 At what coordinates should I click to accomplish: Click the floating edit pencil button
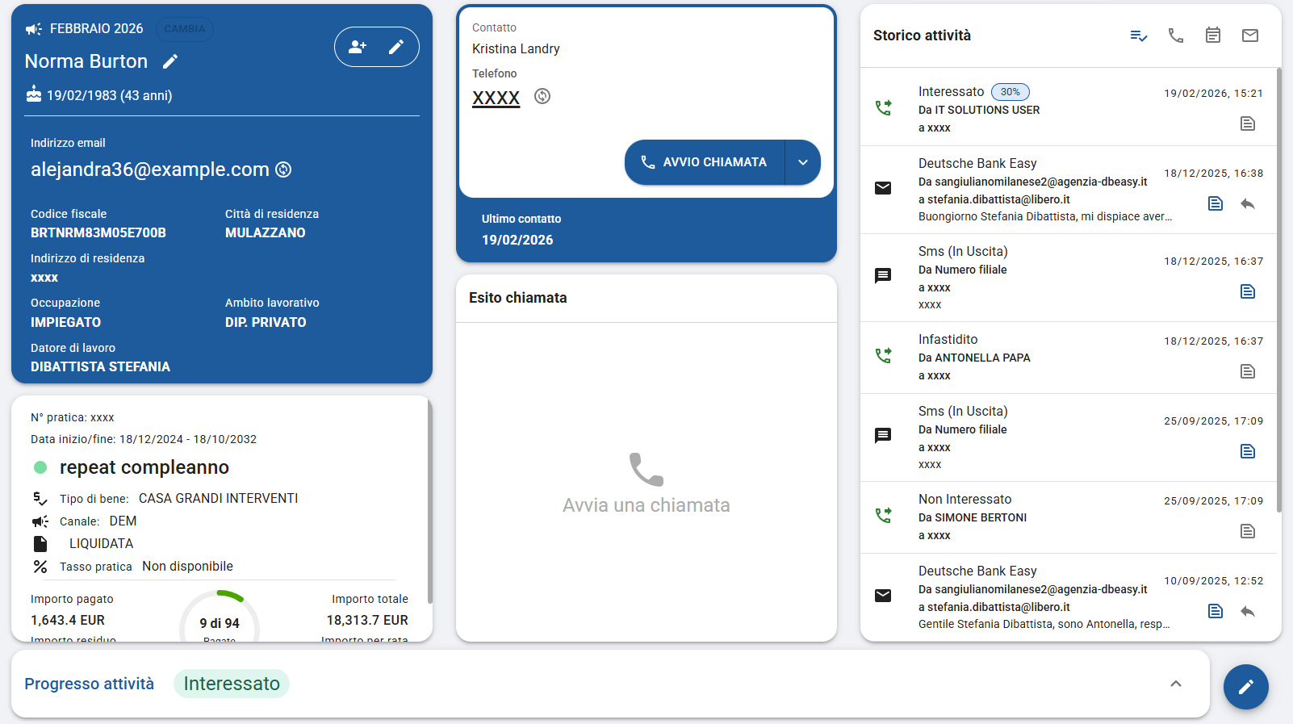(x=1246, y=687)
